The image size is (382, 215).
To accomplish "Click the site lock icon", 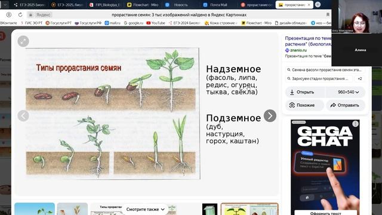I will click(x=30, y=15).
